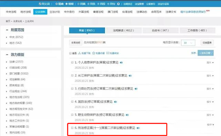221x136 pixels.
Task: Collapse the 所属范围 section
Action: click(7, 30)
